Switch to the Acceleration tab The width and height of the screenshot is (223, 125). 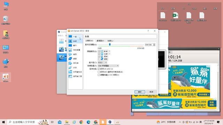click(x=110, y=41)
